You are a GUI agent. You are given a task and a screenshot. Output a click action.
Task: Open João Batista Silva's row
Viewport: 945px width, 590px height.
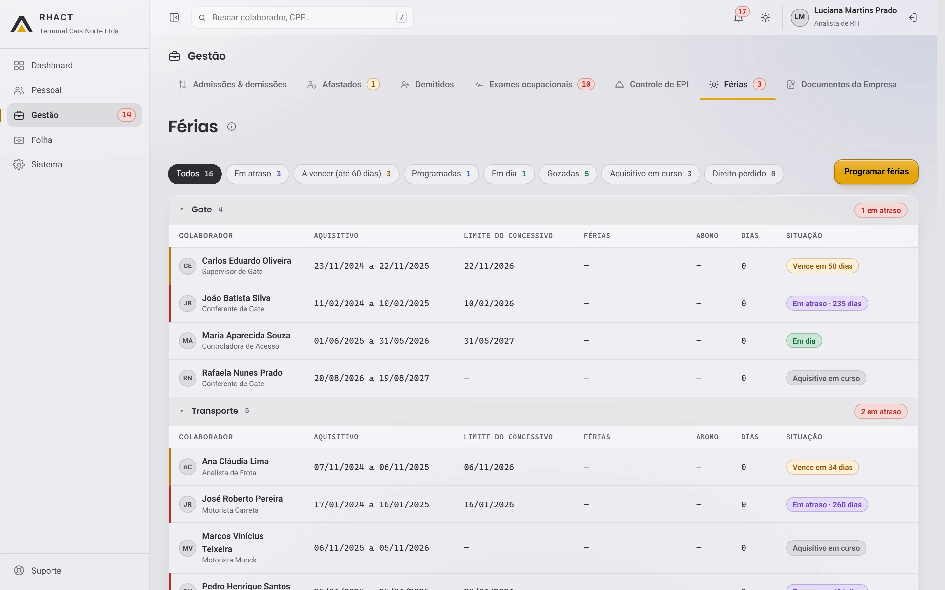tap(543, 303)
